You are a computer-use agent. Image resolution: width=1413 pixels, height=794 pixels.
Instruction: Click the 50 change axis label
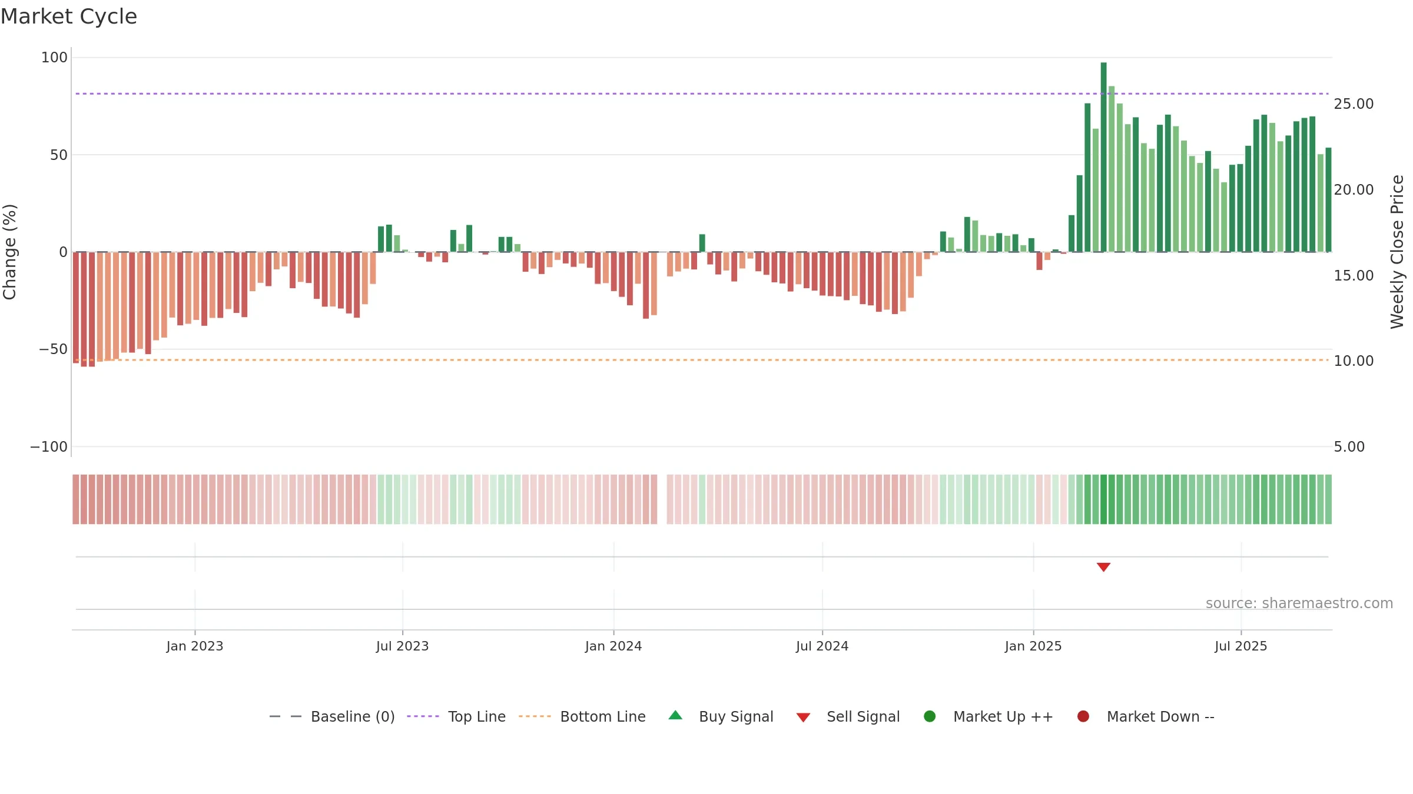coord(59,155)
